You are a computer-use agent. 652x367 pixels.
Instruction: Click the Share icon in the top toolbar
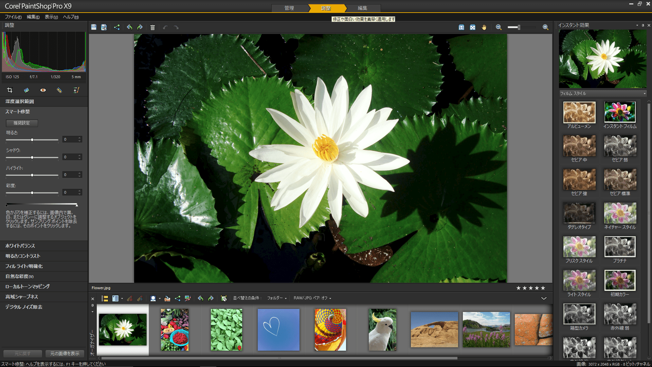[117, 27]
